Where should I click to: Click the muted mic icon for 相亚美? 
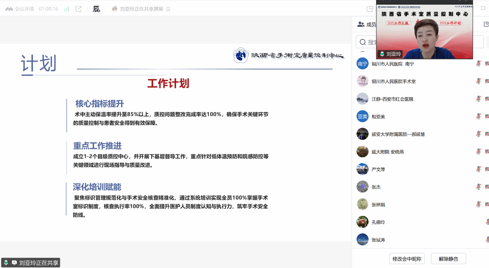click(478, 116)
